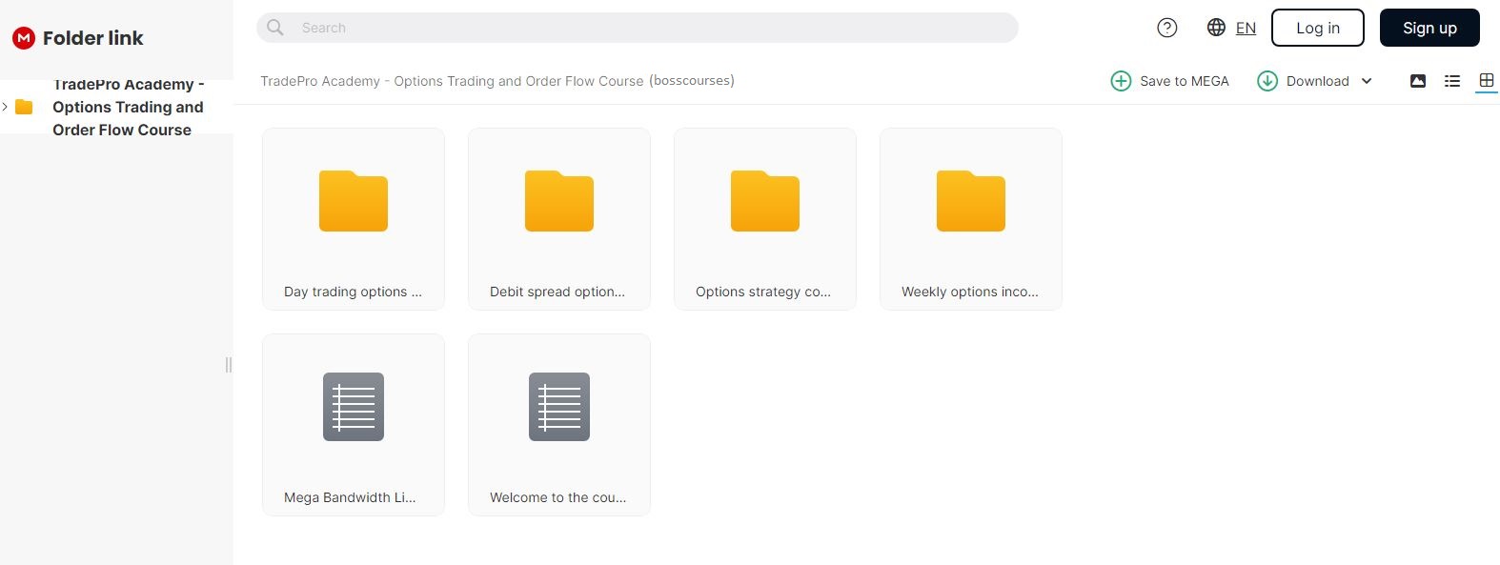Select the Mega Bandwidth Li... text file

pos(354,425)
